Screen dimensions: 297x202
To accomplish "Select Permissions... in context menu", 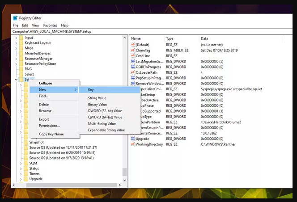I will pyautogui.click(x=54, y=126).
